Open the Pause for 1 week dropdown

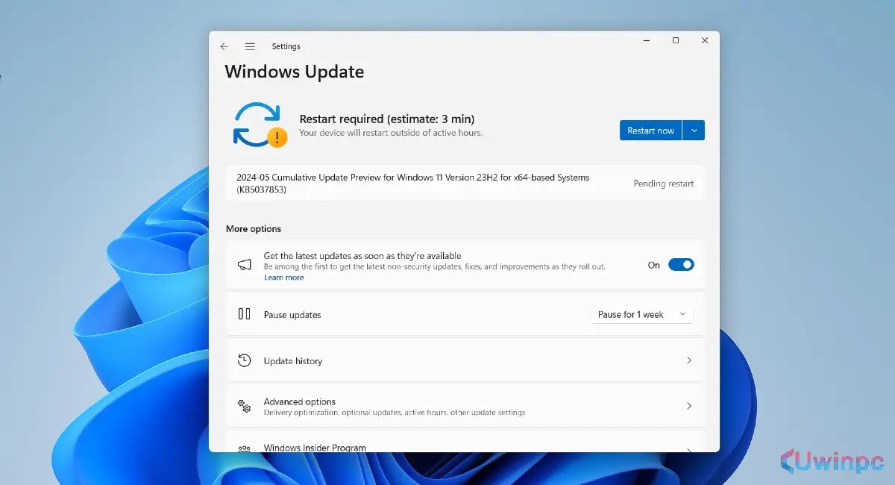642,315
